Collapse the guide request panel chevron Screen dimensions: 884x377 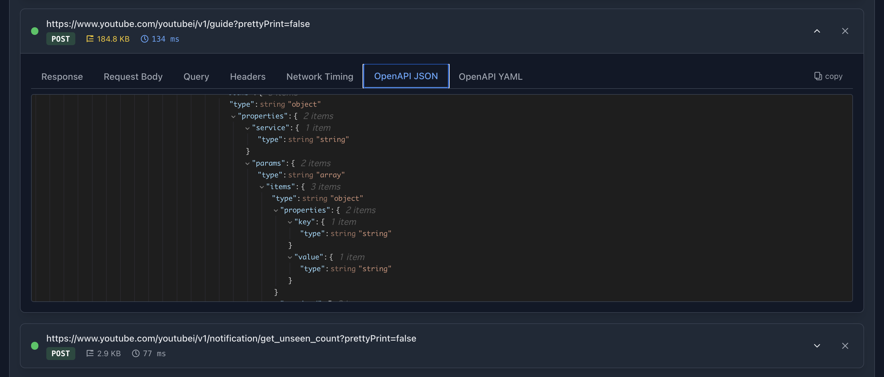[x=817, y=31]
